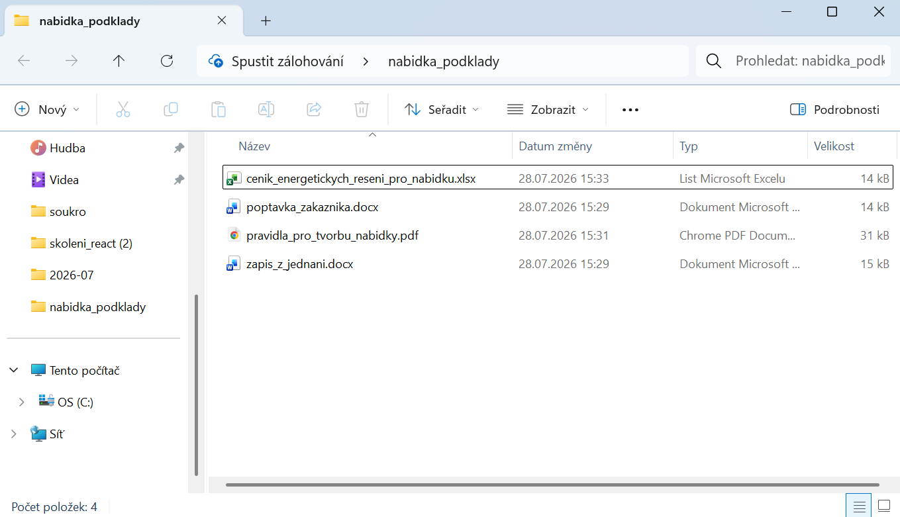This screenshot has width=900, height=517.
Task: Sort by the Datum změny column header
Action: click(x=593, y=146)
